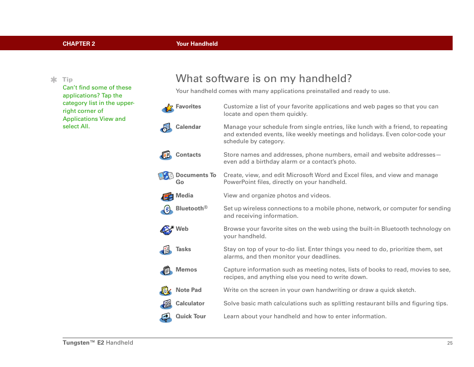The image size is (474, 367).
Task: Click the Memos notepad icon
Action: (166, 271)
